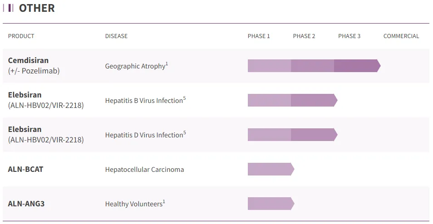Screen dimensions: 433x224
Task: Click the PHASE 3 column header
Action: 349,36
